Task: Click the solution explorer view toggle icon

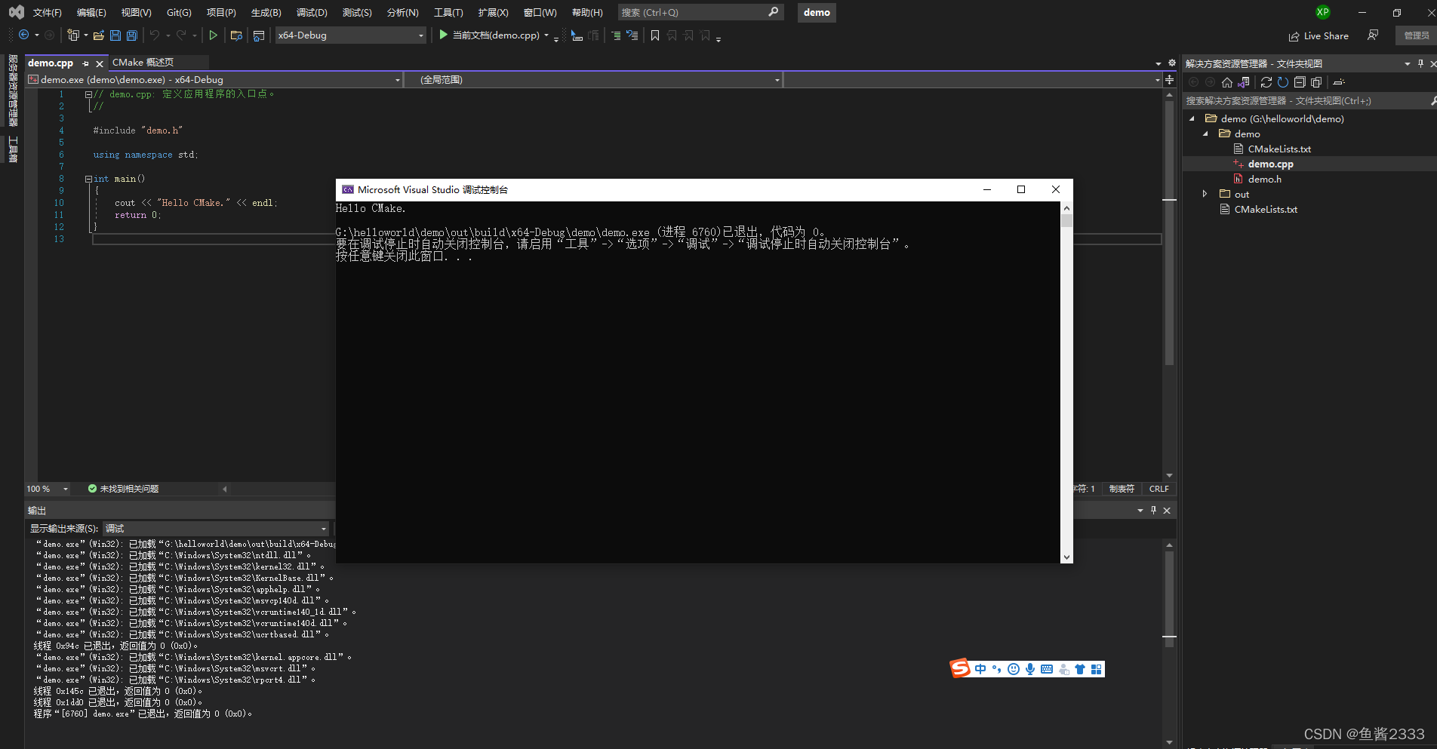Action: (x=259, y=35)
